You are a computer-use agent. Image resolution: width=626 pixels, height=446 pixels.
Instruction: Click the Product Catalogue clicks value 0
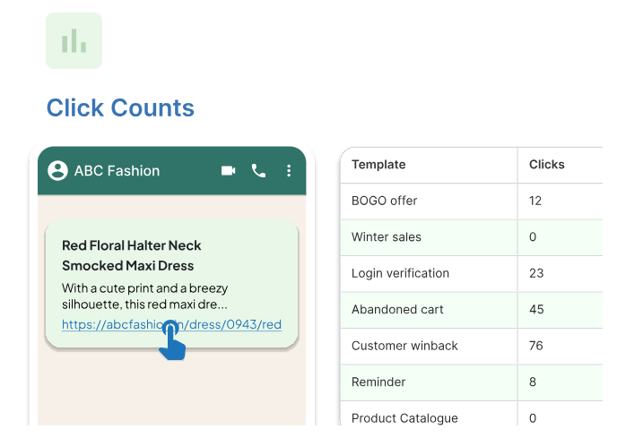[x=533, y=418]
